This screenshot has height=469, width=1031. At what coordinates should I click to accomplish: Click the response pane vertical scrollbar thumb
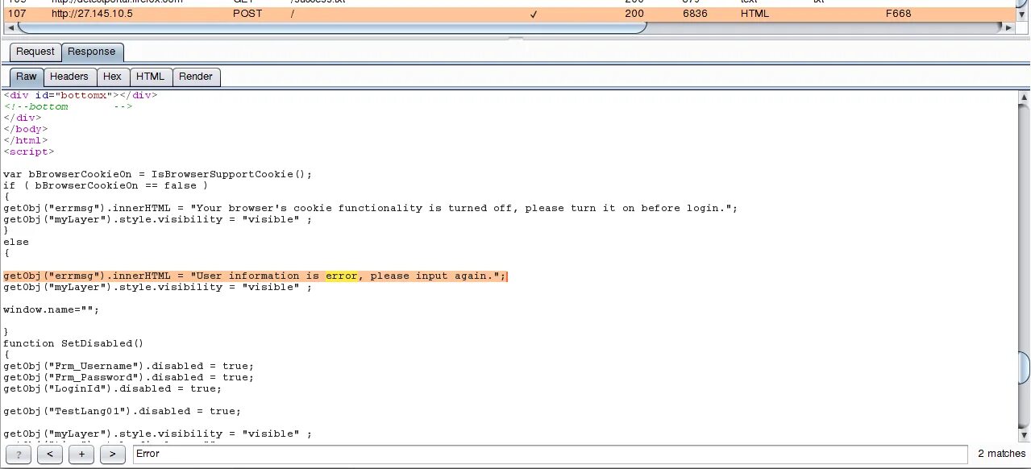tap(1024, 368)
